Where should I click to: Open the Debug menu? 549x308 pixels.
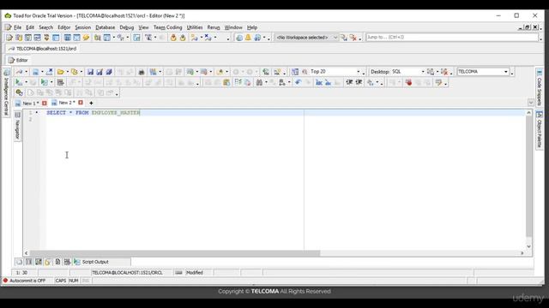pyautogui.click(x=126, y=27)
